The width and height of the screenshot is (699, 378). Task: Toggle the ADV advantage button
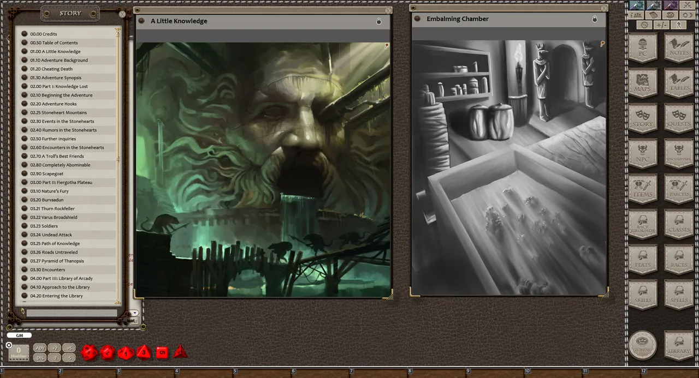[40, 348]
